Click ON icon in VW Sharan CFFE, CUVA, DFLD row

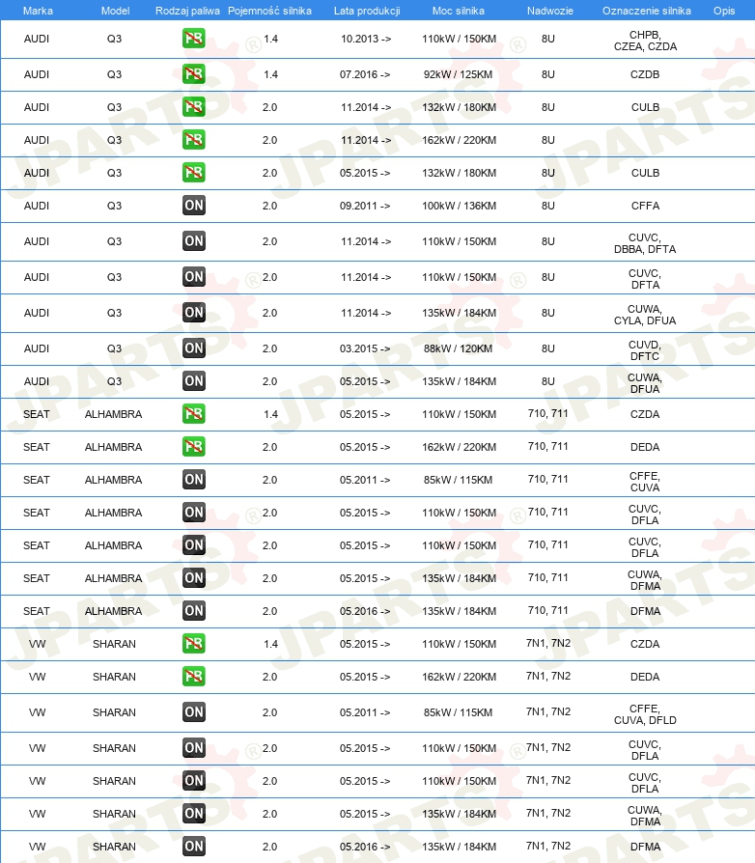point(194,712)
